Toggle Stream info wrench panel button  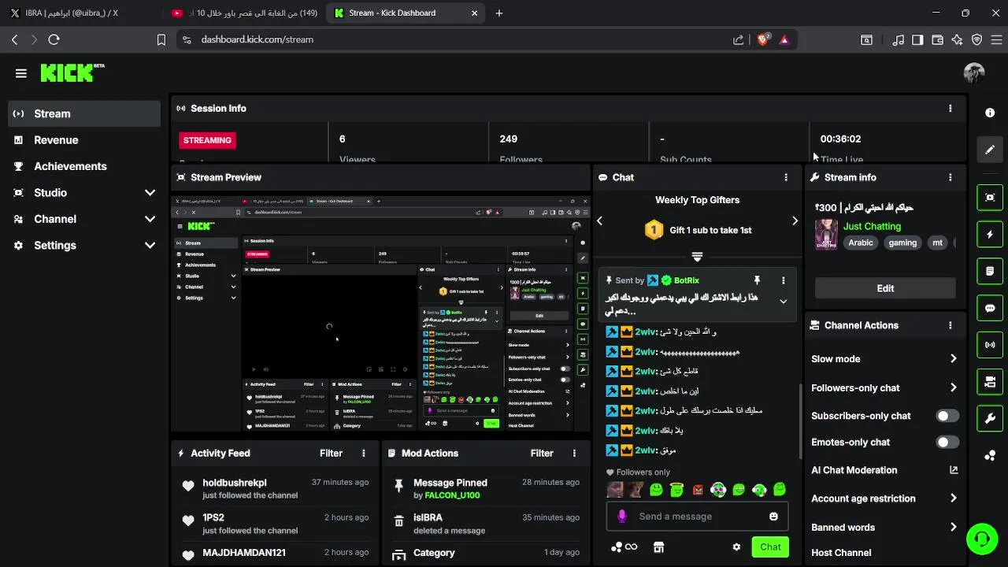click(990, 418)
